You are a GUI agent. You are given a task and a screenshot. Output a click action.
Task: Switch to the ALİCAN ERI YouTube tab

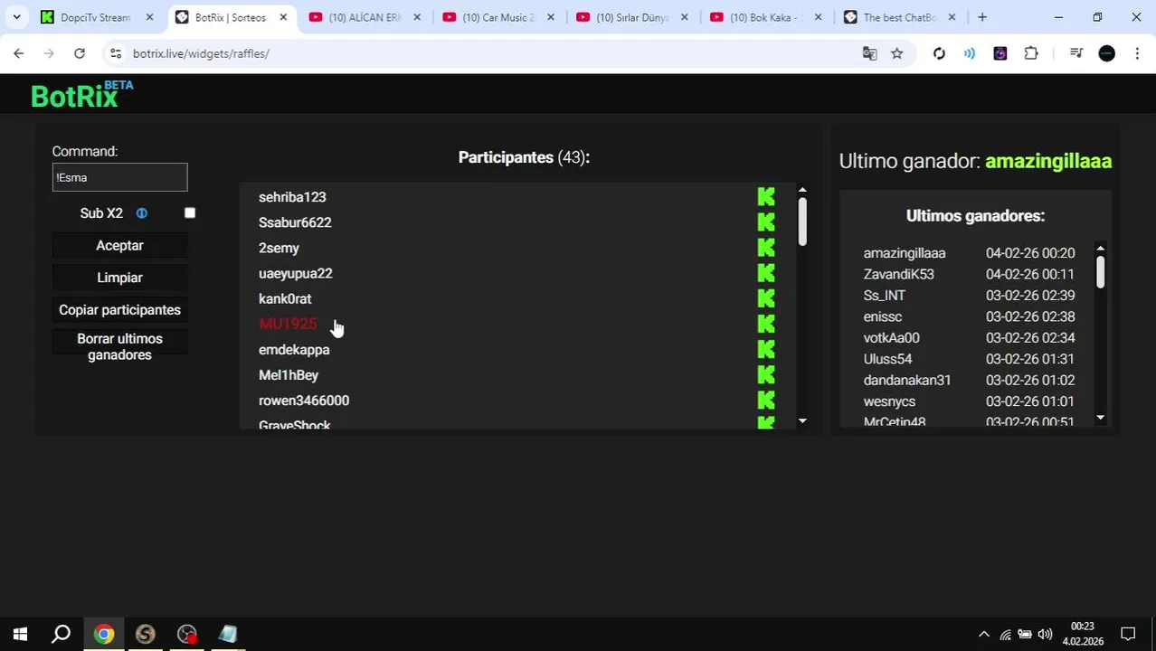(x=365, y=17)
